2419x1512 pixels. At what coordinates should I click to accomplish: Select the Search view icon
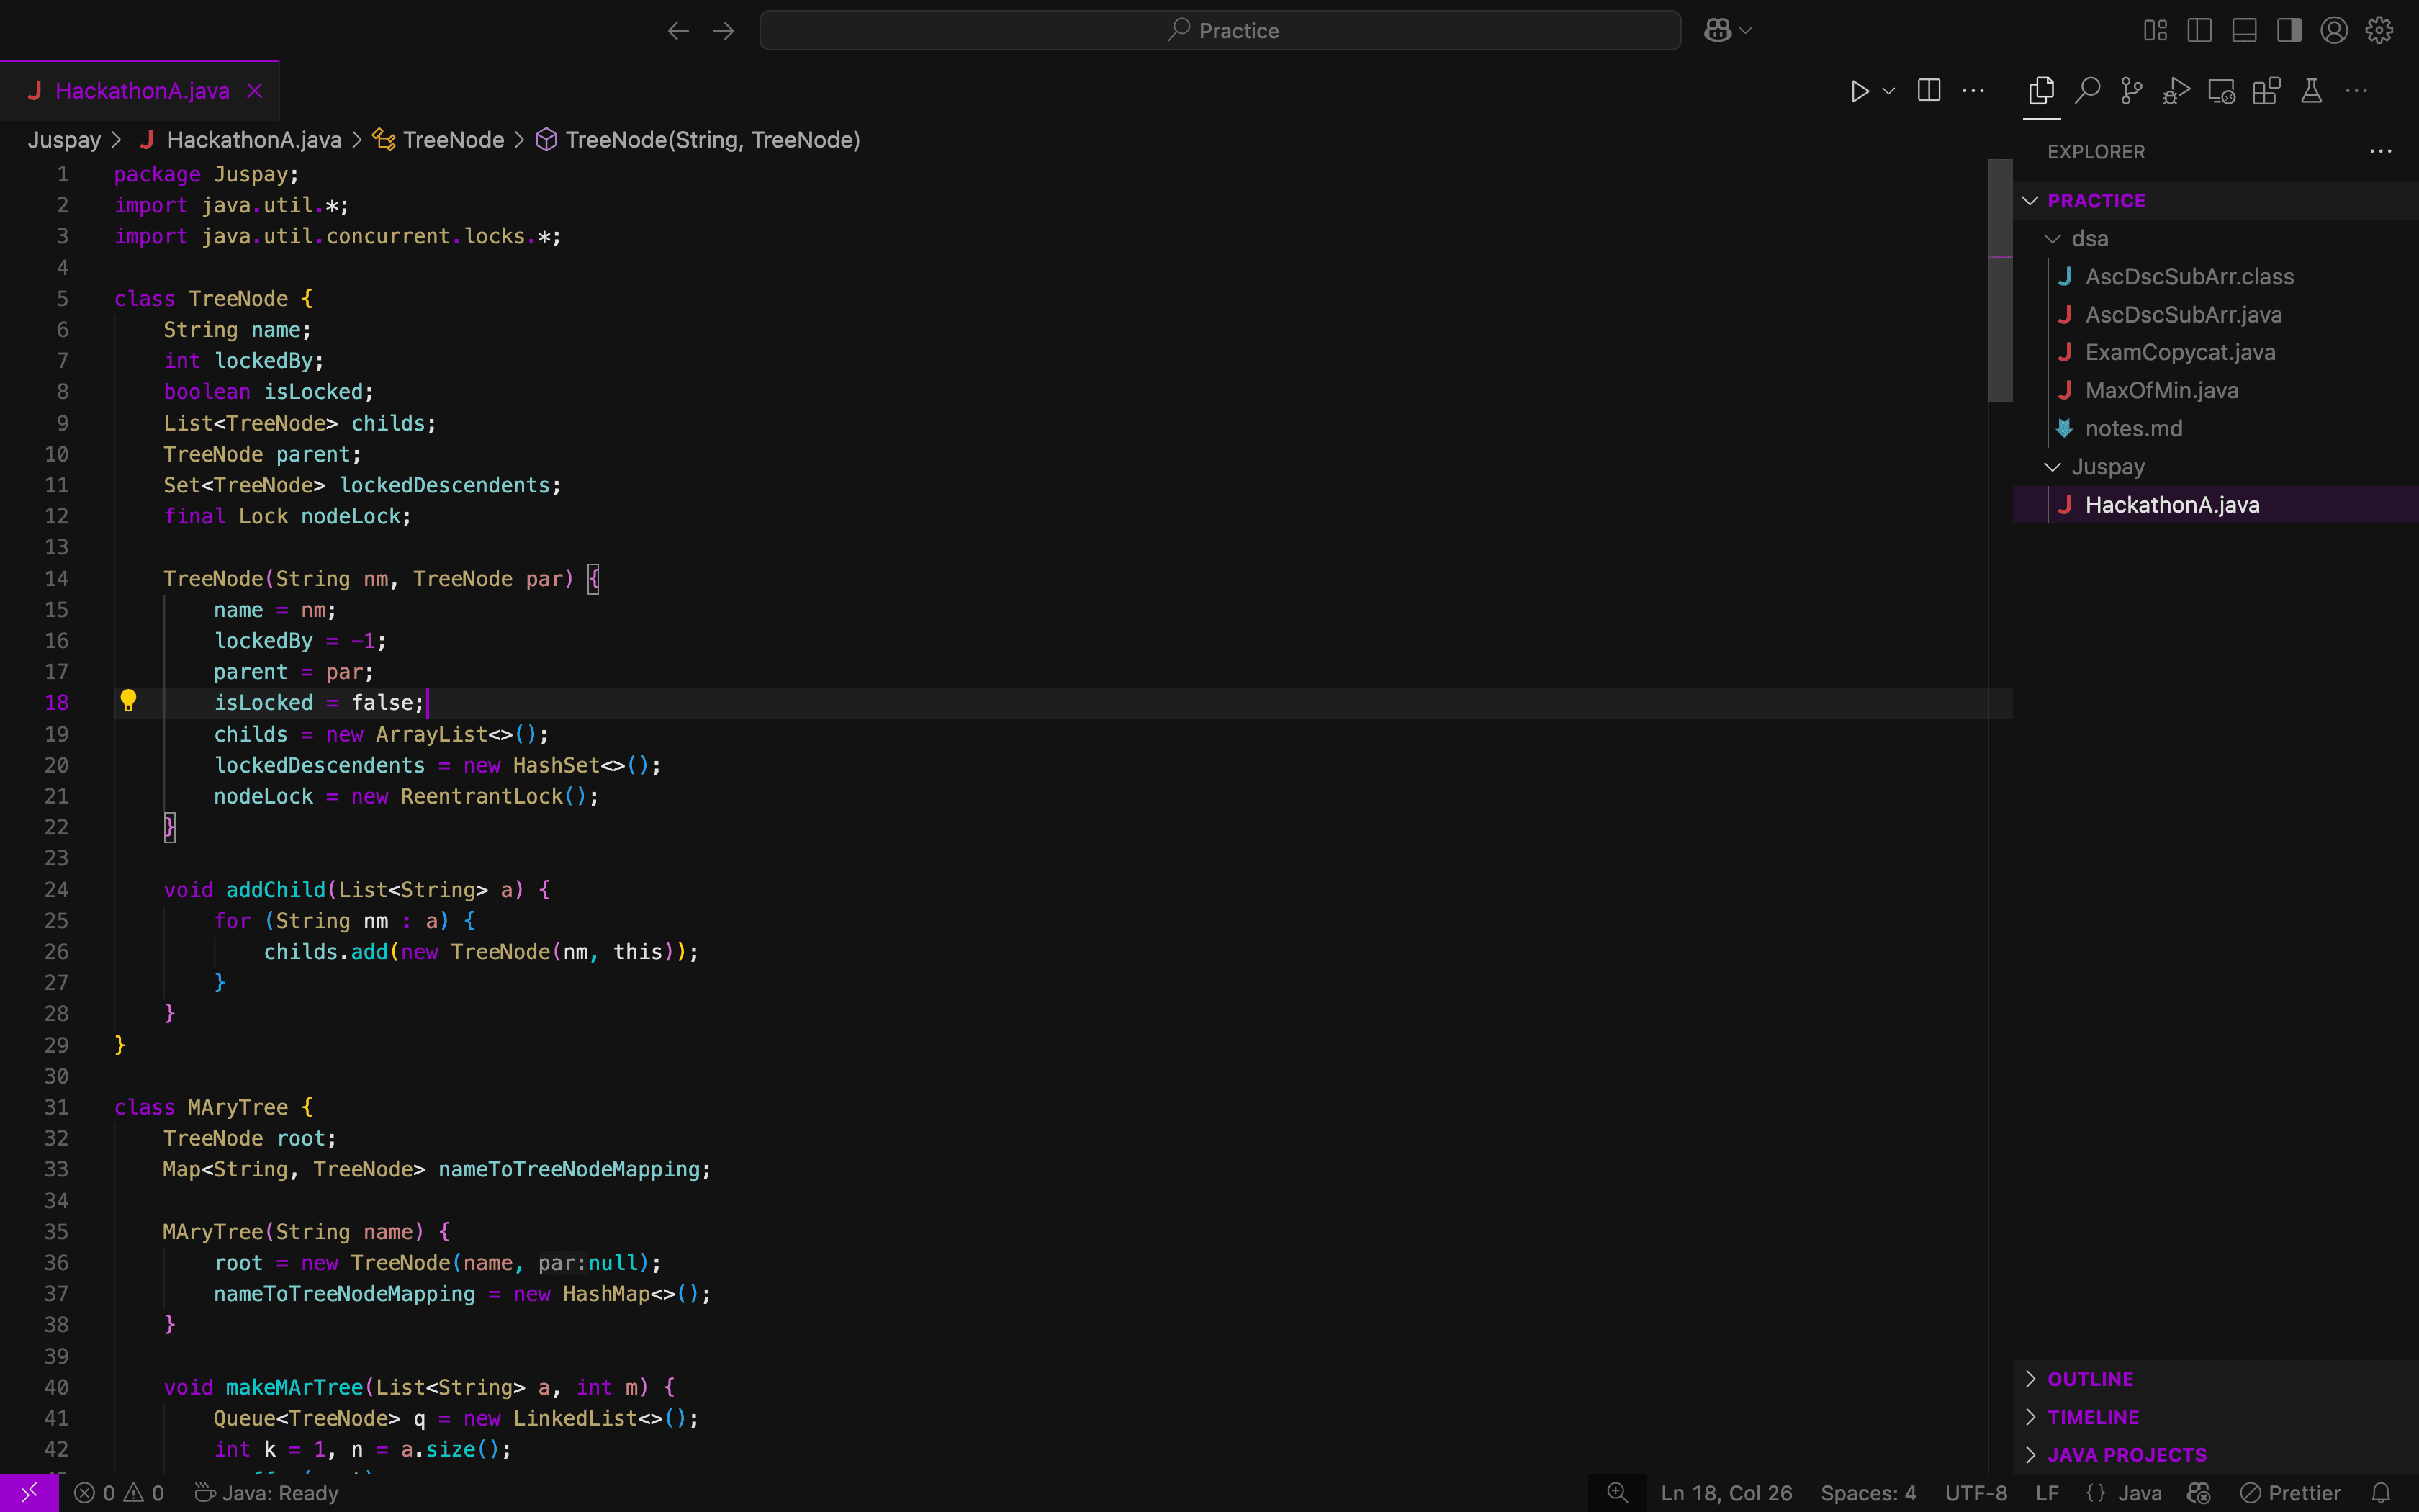click(2086, 90)
